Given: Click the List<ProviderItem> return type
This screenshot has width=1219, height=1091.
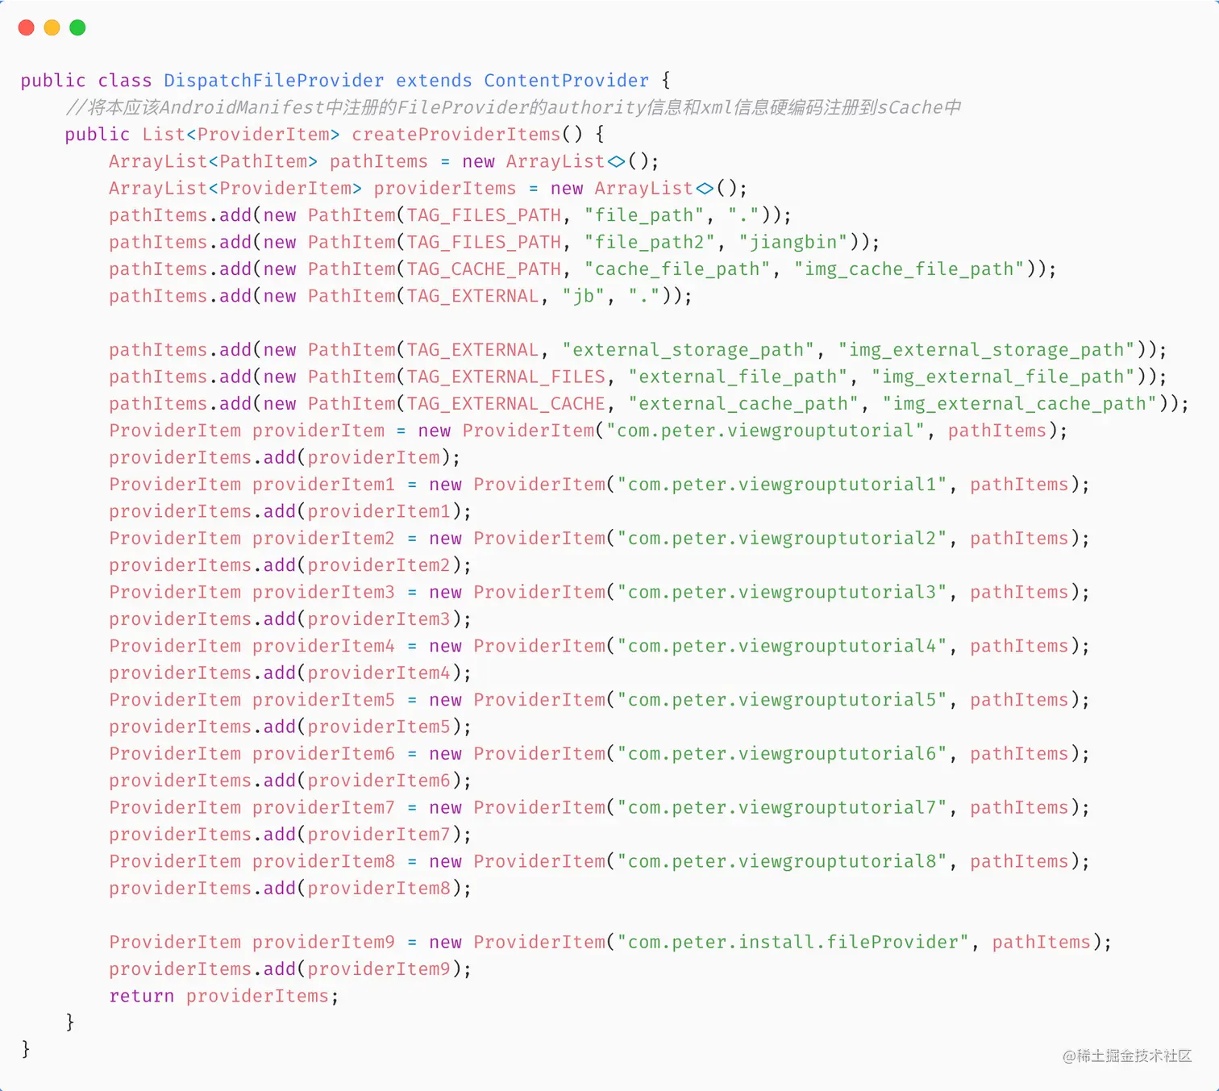Looking at the screenshot, I should 241,135.
